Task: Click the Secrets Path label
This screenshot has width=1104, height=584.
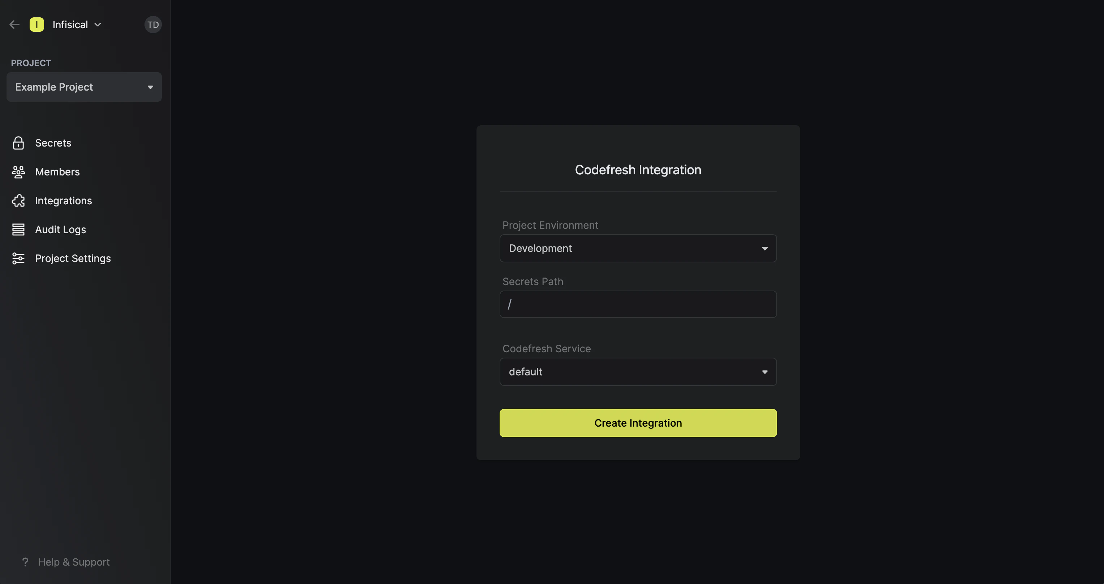Action: (x=533, y=282)
